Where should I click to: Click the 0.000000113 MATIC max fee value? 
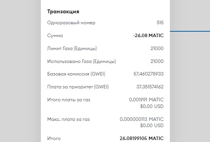[x=142, y=119]
